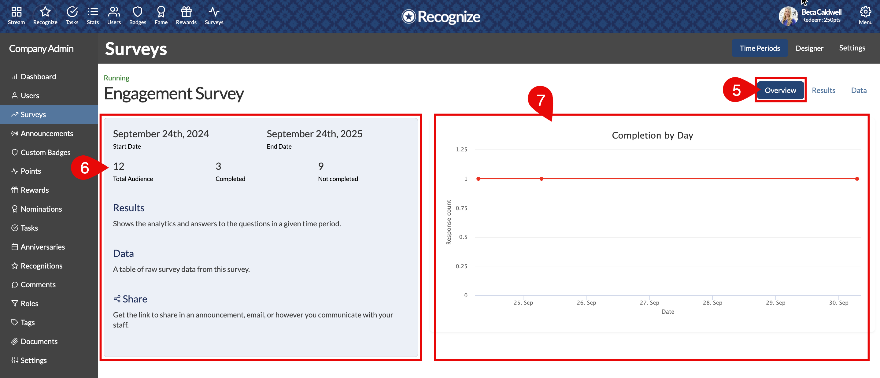
Task: Select the Results tab beside Overview
Action: tap(823, 90)
